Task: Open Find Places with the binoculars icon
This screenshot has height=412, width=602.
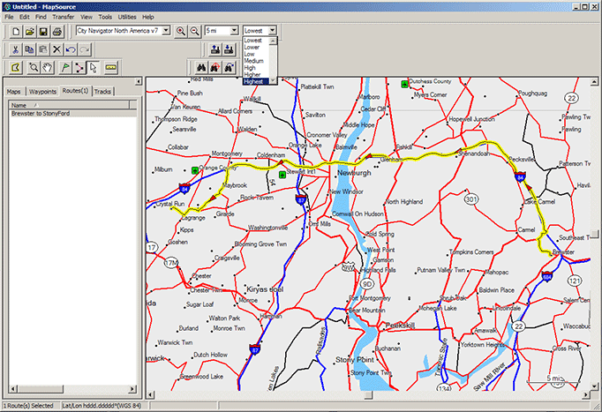Action: (201, 68)
